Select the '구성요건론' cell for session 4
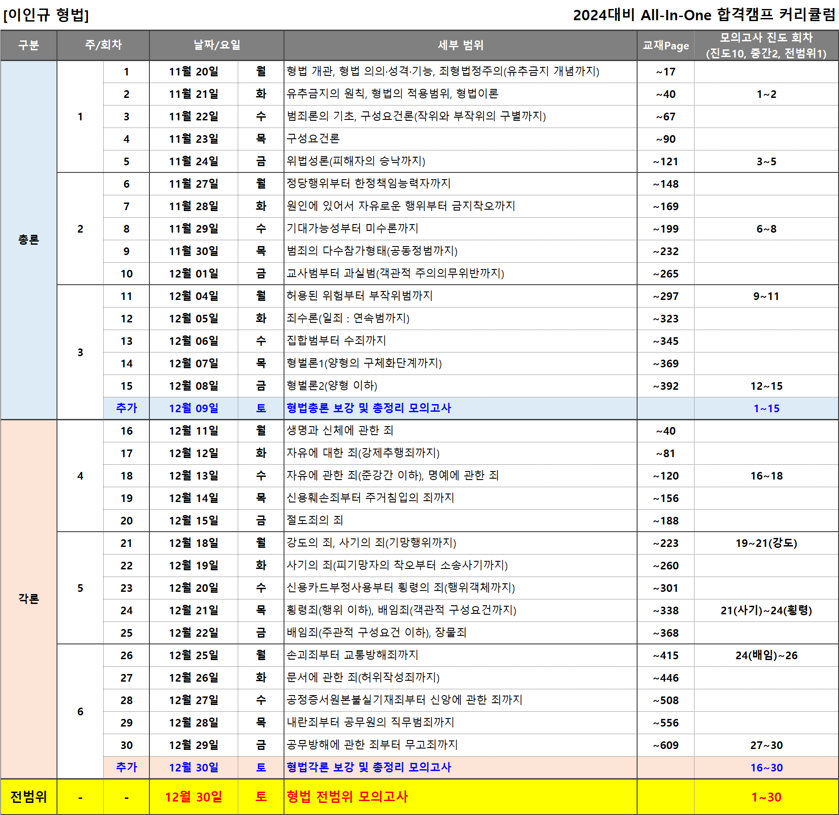The height and width of the screenshot is (815, 839). [x=313, y=139]
